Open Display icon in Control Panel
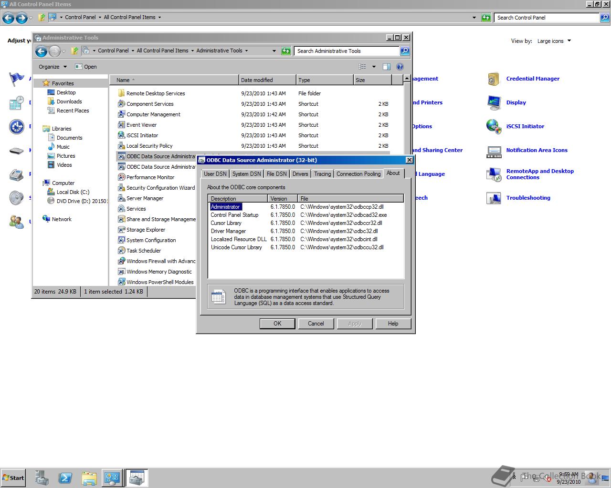The height and width of the screenshot is (488, 611). tap(494, 102)
